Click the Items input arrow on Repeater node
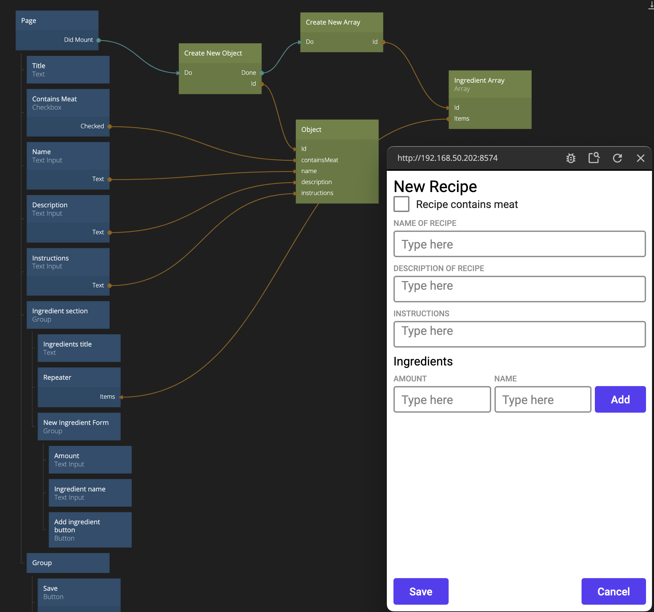Image resolution: width=654 pixels, height=612 pixels. 121,397
